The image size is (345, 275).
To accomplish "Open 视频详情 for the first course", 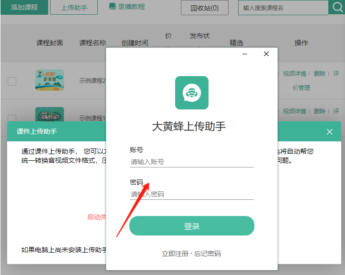I will [294, 74].
